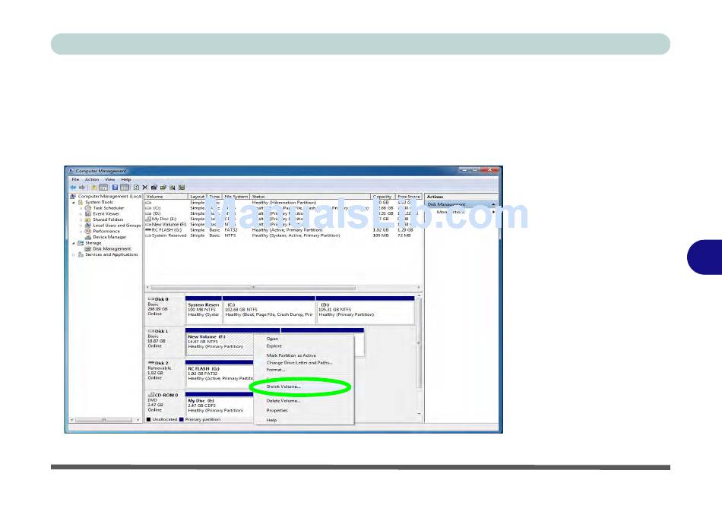Open the View menu
The height and width of the screenshot is (508, 722).
[x=109, y=179]
